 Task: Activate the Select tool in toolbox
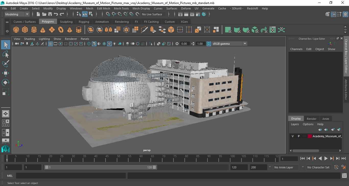6,45
